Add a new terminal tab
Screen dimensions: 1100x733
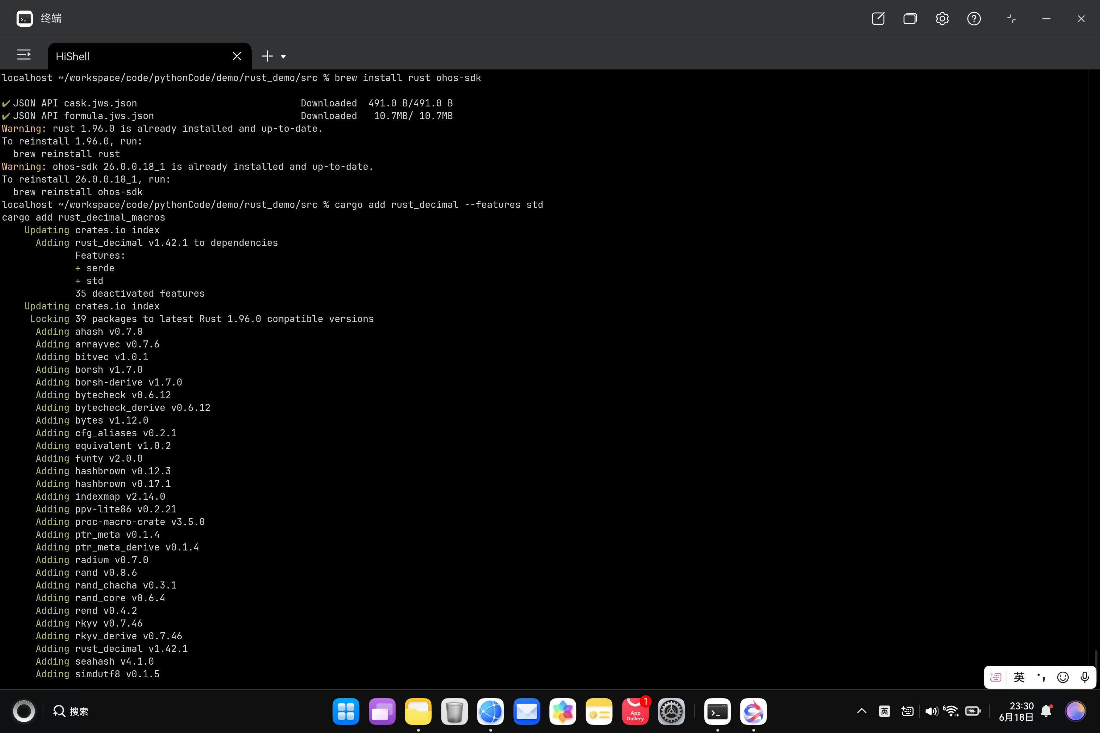pyautogui.click(x=267, y=56)
